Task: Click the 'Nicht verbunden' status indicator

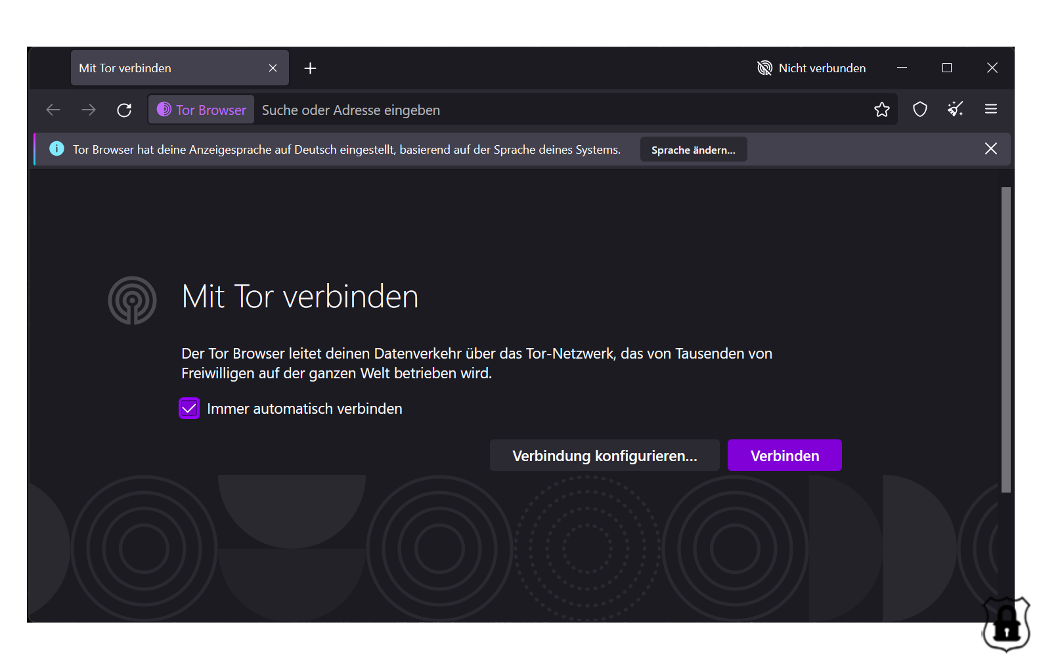Action: coord(811,68)
